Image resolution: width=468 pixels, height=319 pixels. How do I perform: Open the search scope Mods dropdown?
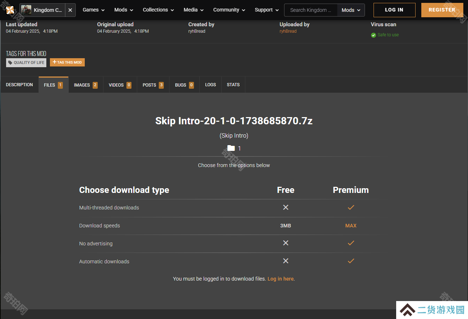point(351,10)
